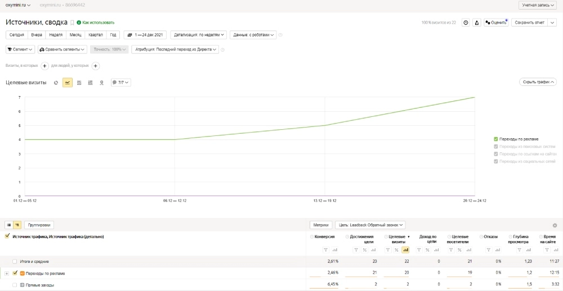
Task: Open arrow next to Сохранить отчет
Action: (552, 22)
